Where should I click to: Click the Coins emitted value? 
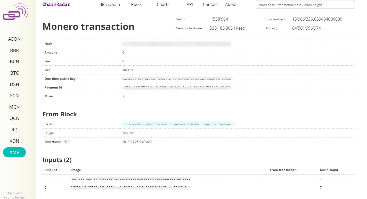pos(317,19)
